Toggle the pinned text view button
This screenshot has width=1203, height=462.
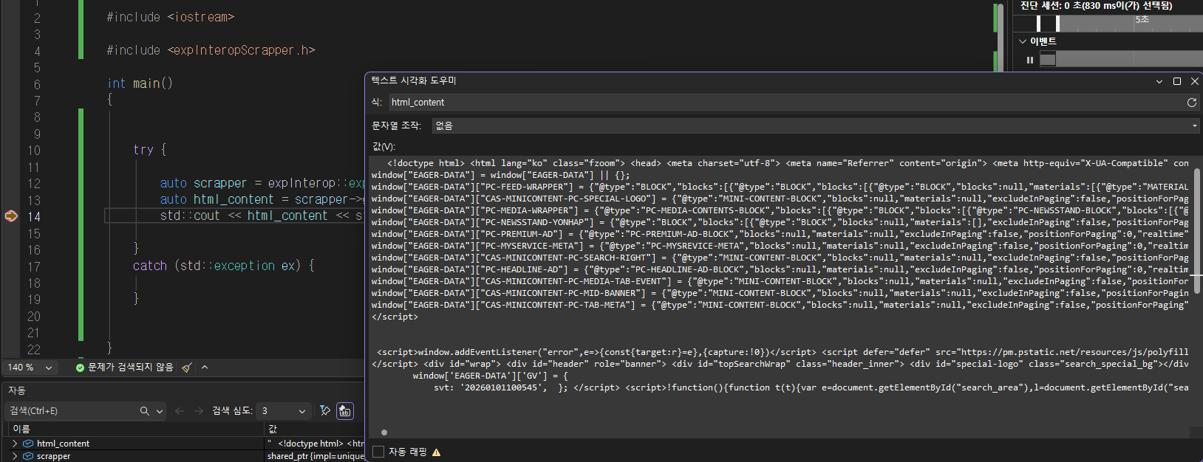[345, 411]
